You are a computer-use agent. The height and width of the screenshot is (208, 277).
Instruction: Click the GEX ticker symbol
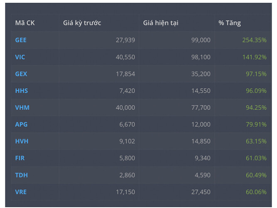(21, 74)
